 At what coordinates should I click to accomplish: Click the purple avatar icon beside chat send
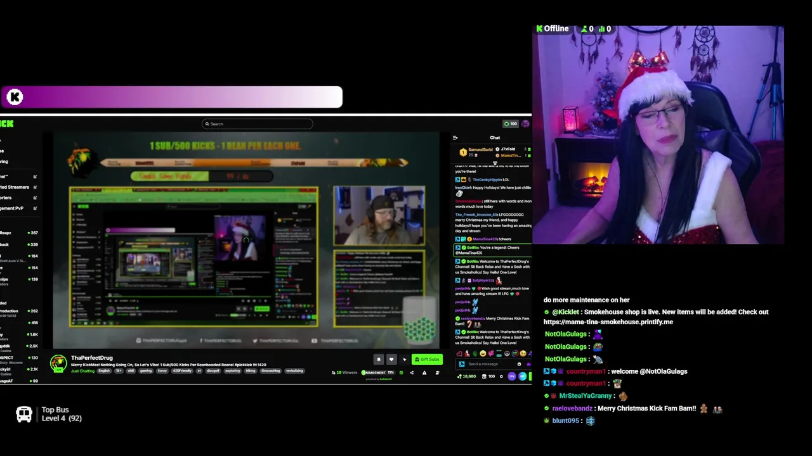pyautogui.click(x=512, y=376)
